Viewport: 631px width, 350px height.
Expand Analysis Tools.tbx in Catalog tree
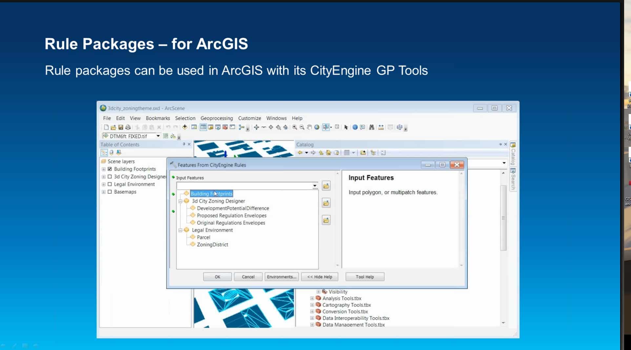[x=312, y=298]
